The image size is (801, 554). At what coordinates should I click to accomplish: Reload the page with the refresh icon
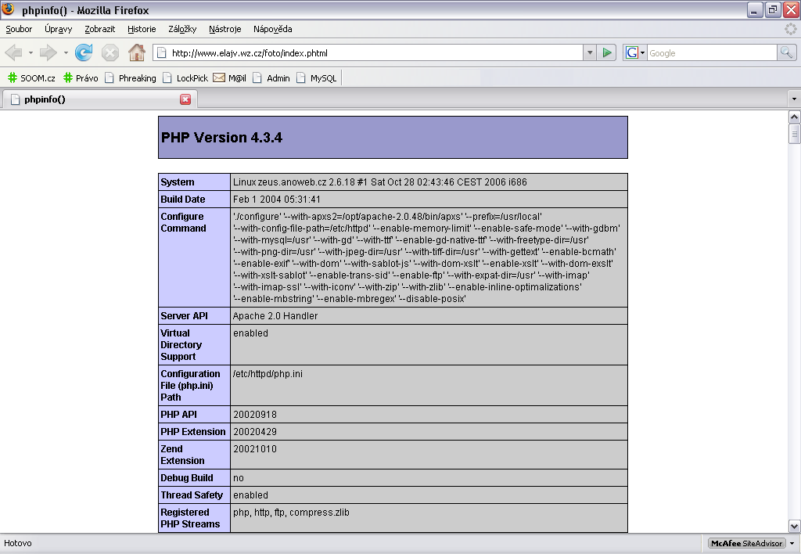click(84, 53)
